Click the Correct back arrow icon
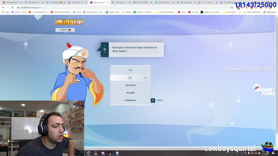 (x=153, y=100)
